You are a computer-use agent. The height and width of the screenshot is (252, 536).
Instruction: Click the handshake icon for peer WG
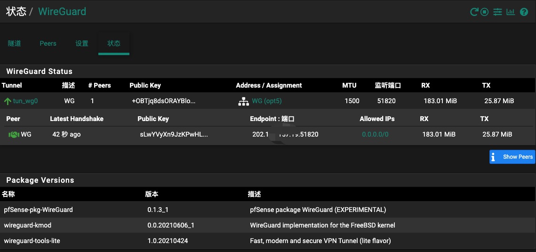tap(14, 135)
